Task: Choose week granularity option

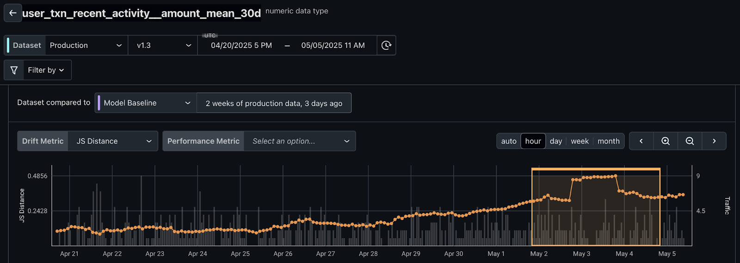Action: point(580,141)
